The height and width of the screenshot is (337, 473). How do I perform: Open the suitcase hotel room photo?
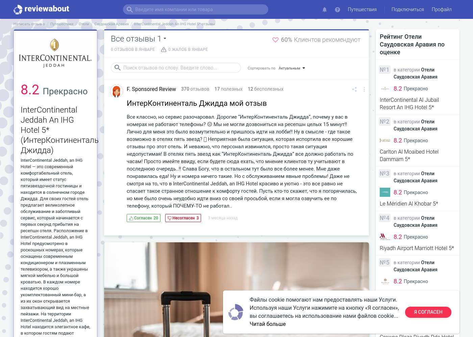pos(236,289)
